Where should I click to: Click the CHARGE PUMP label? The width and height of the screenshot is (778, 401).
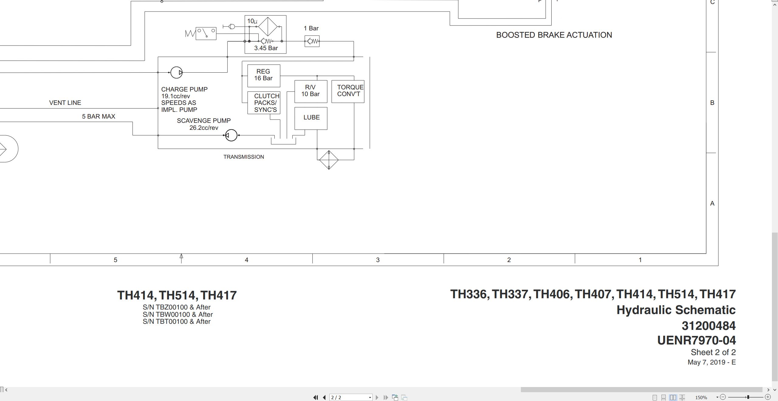coord(184,89)
